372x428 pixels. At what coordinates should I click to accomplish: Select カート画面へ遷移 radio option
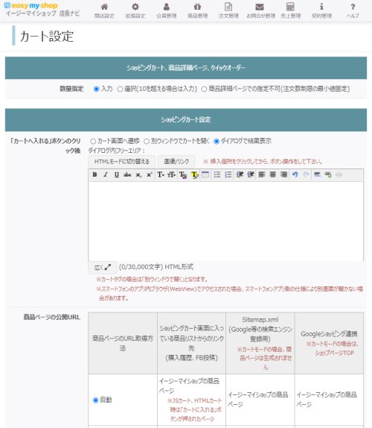click(x=93, y=141)
